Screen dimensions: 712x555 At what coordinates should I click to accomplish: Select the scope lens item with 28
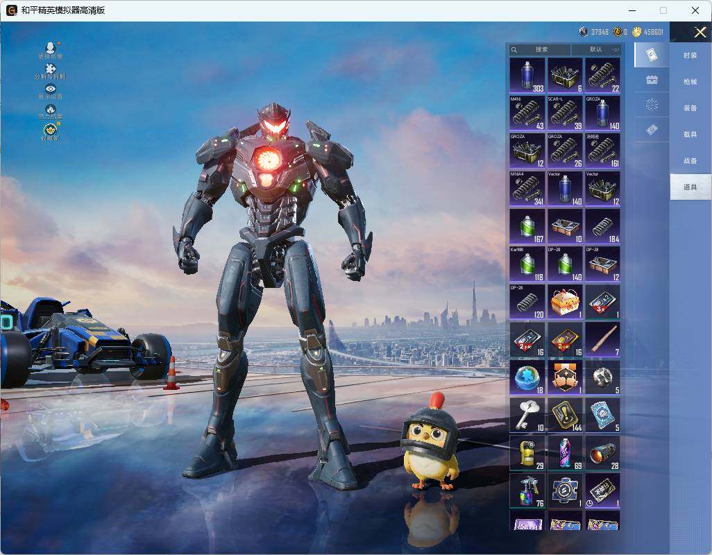[x=602, y=453]
